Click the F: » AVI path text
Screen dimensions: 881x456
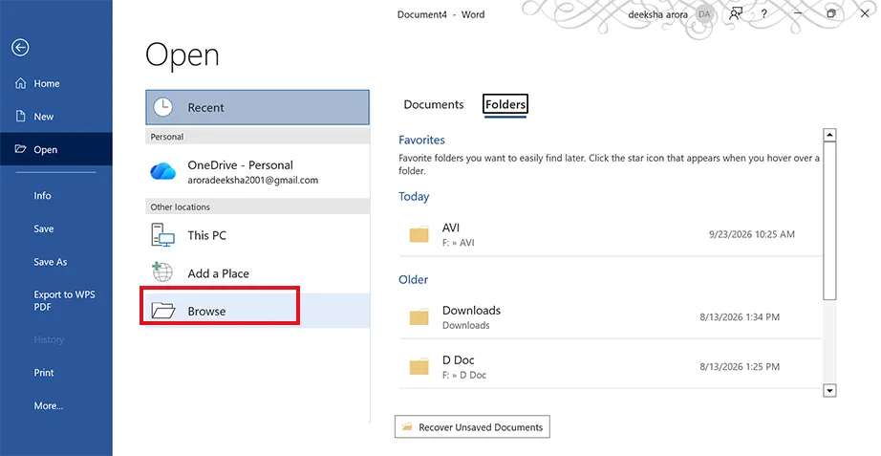pos(459,243)
